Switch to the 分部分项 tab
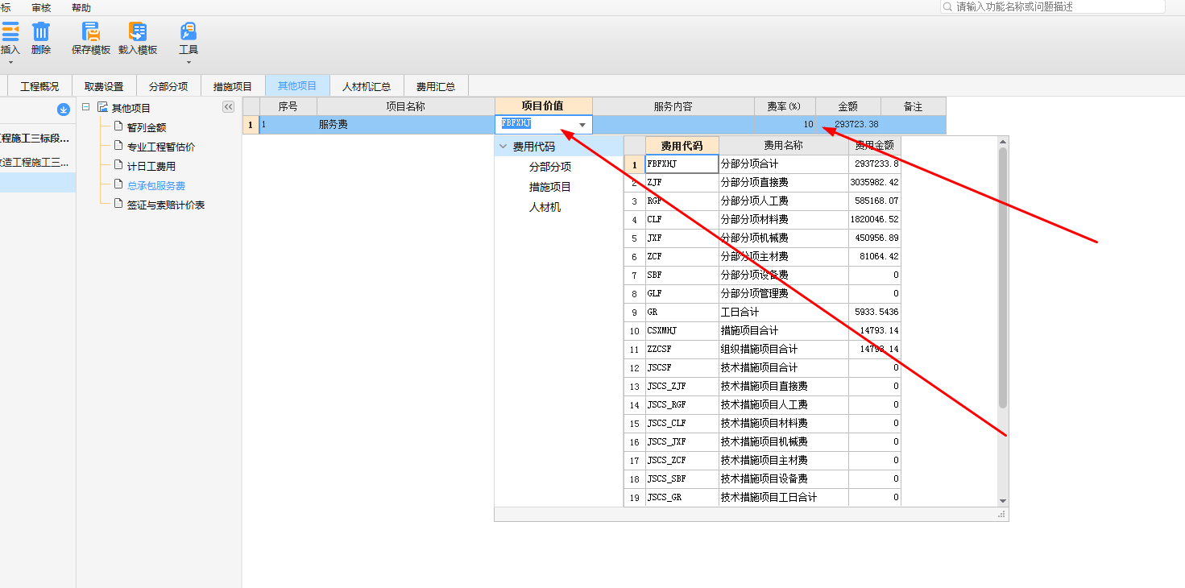Image resolution: width=1185 pixels, height=588 pixels. point(168,86)
